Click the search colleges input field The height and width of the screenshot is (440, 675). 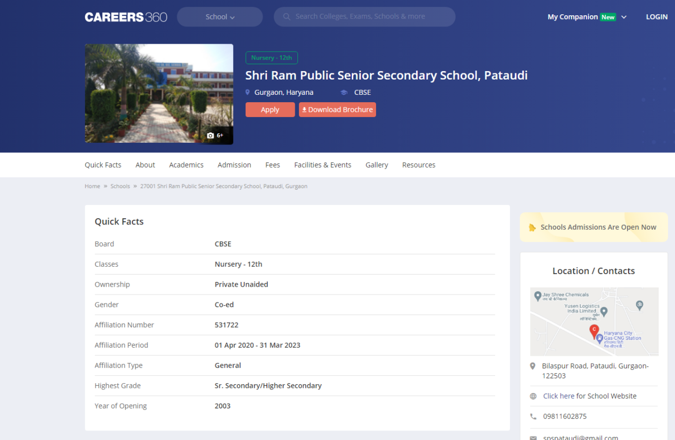click(365, 17)
